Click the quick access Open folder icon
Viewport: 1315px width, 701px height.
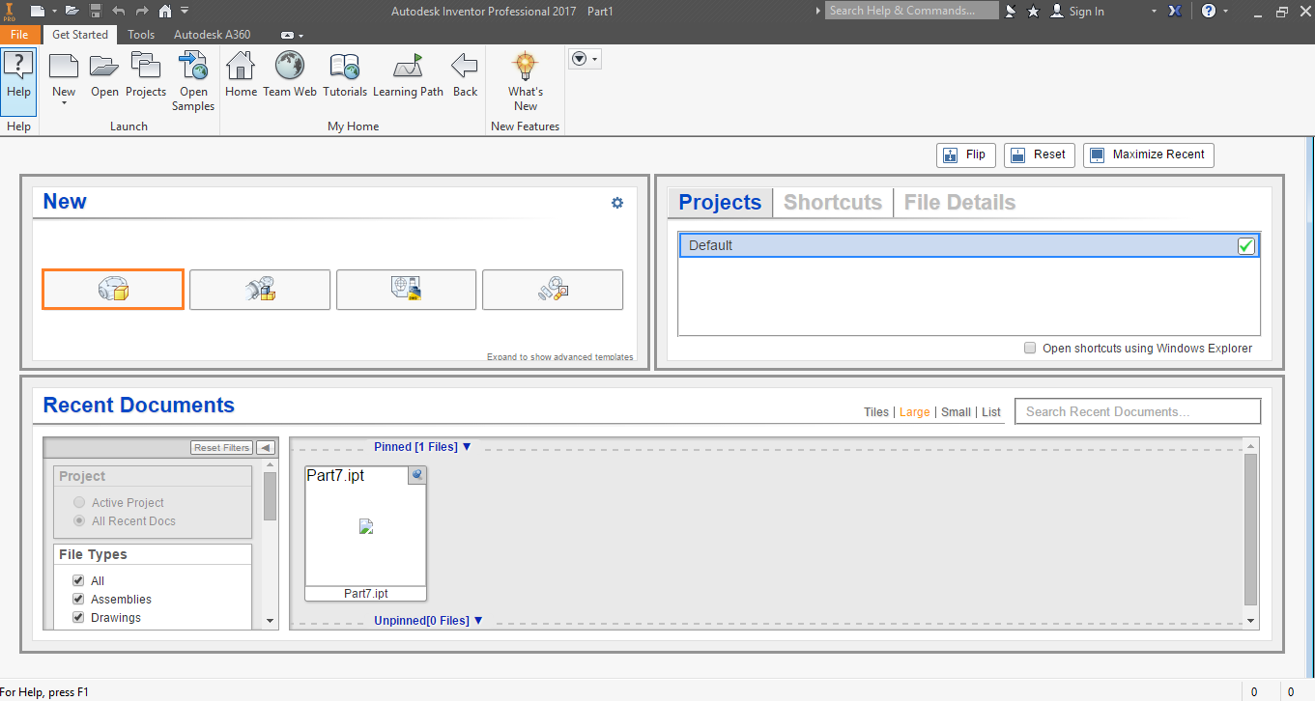click(x=72, y=11)
